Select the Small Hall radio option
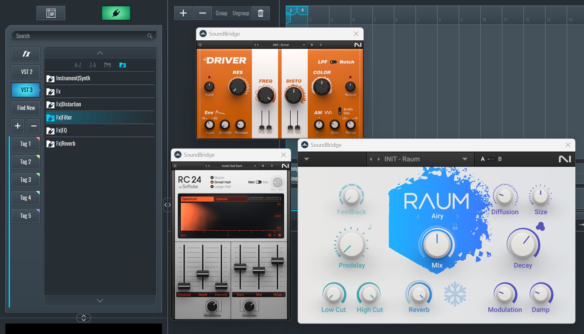Screen dimensions: 584x334 212,182
